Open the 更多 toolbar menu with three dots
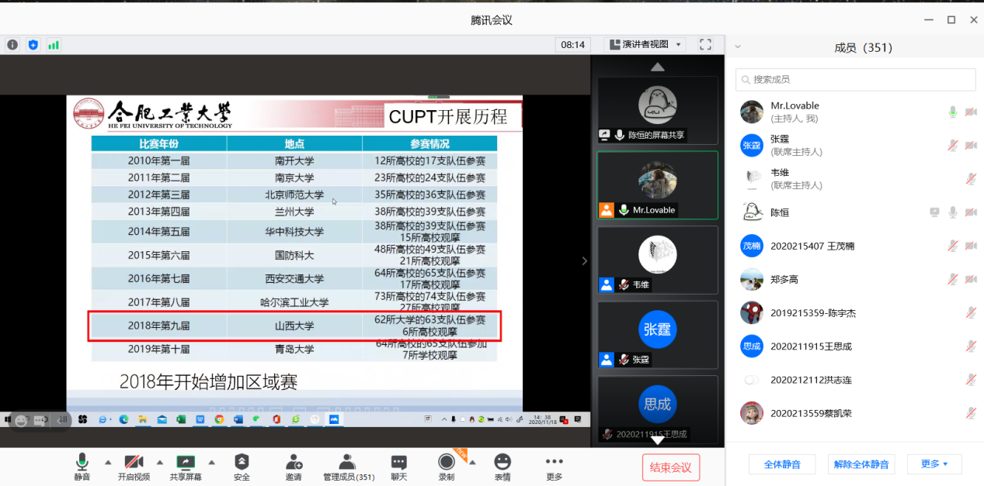The height and width of the screenshot is (486, 984). (x=554, y=463)
